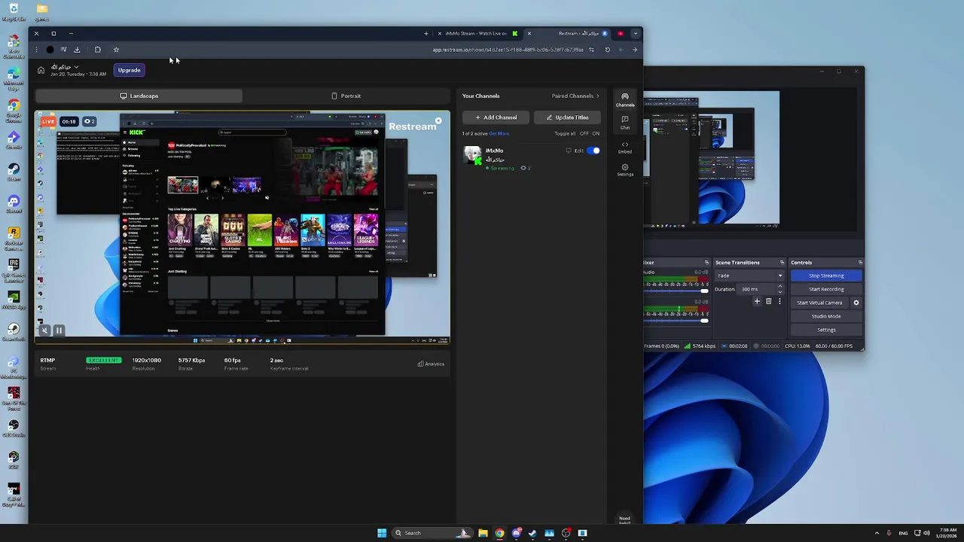
Task: Open File Explorer from the taskbar
Action: 483,533
